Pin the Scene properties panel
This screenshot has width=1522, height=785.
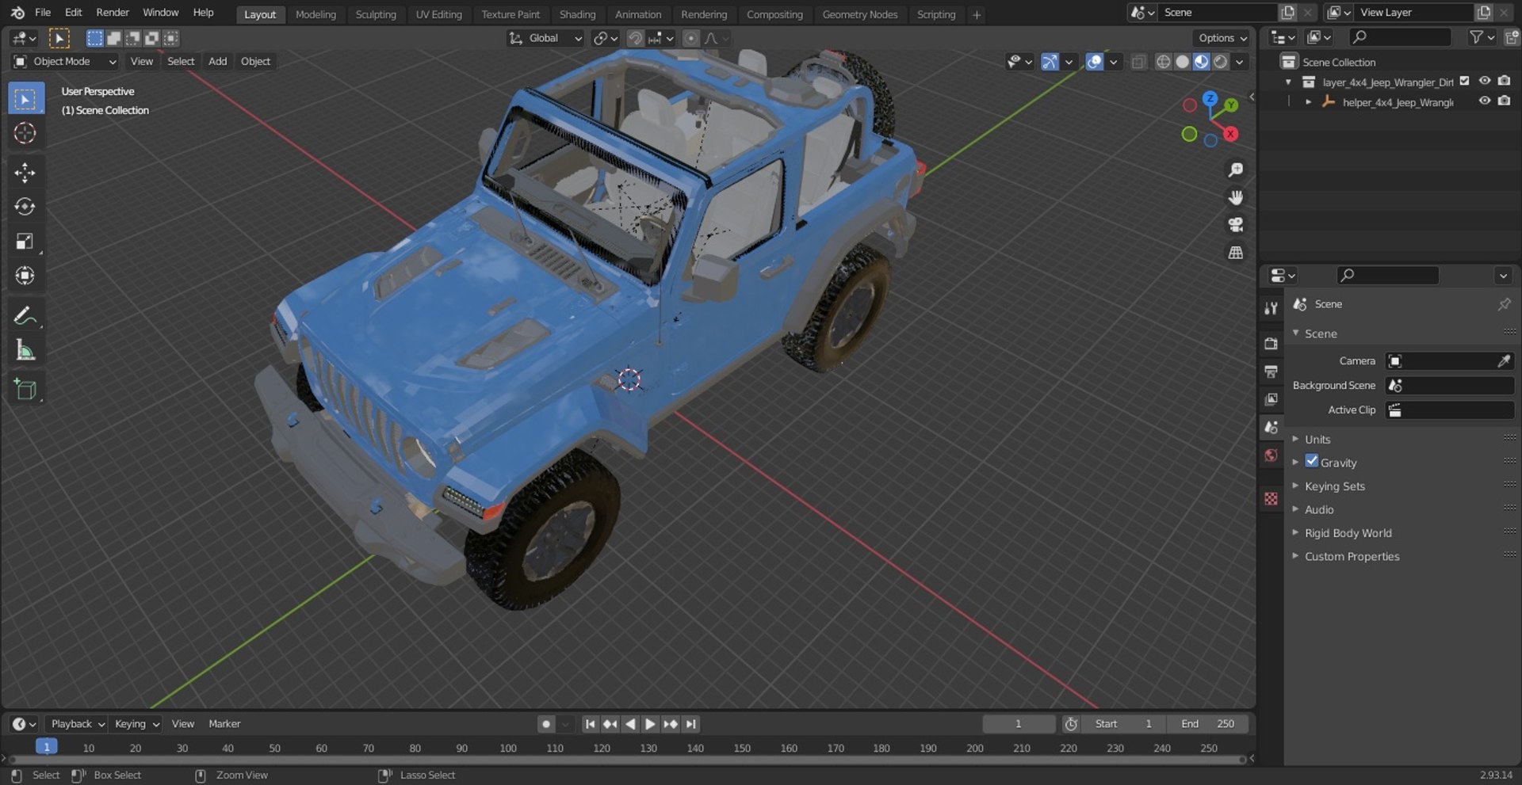(1504, 304)
